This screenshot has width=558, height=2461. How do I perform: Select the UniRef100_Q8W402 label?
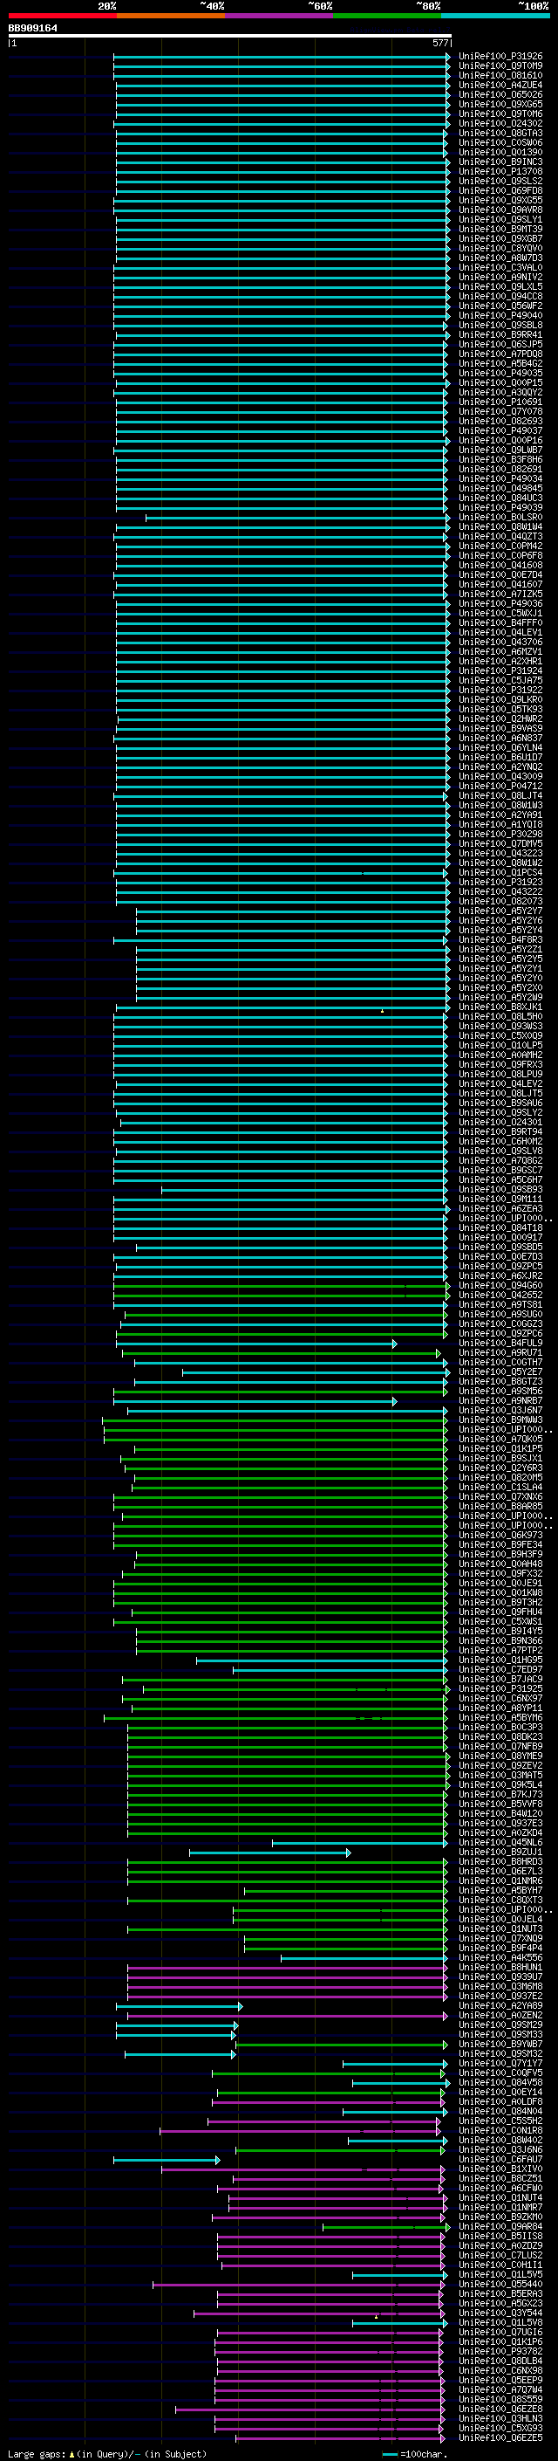pos(500,2140)
